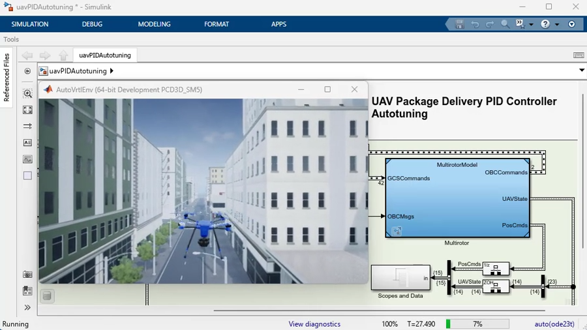The height and width of the screenshot is (330, 587).
Task: Click the database icon below the viewer
Action: (47, 296)
